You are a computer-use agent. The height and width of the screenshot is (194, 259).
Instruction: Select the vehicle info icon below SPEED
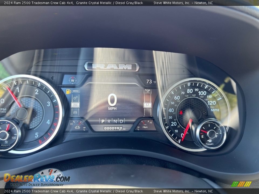tap(75, 112)
